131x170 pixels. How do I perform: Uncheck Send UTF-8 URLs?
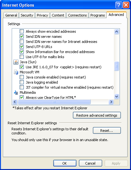tap(22, 47)
